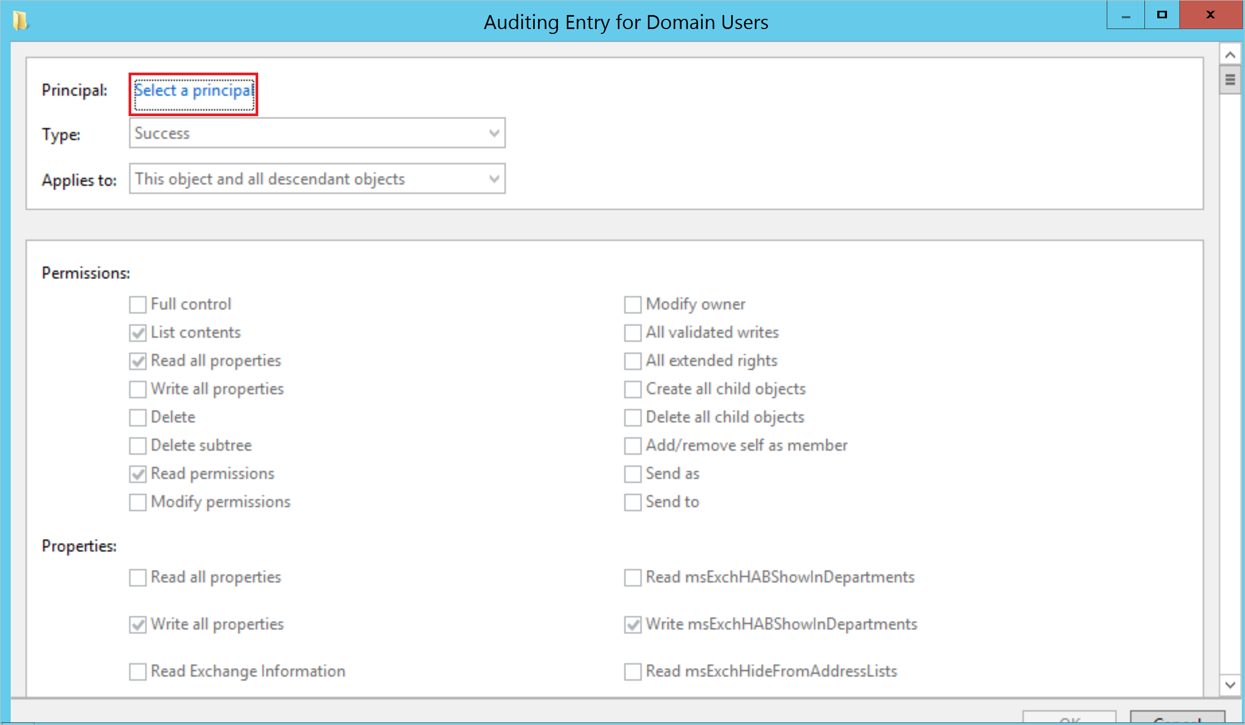Enable All validated writes permission
The width and height of the screenshot is (1245, 725).
tap(632, 332)
